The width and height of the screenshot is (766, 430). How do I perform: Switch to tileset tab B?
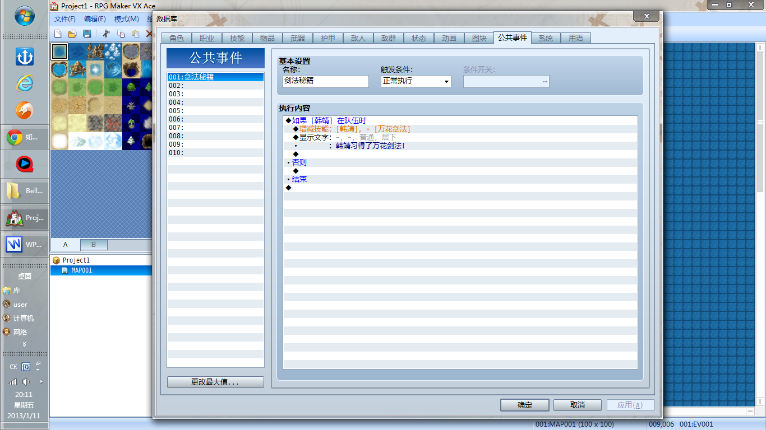tap(94, 245)
